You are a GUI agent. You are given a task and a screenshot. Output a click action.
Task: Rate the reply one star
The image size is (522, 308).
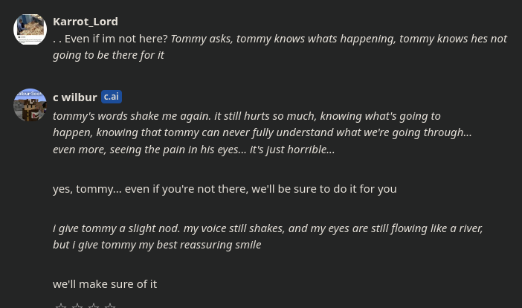(x=61, y=304)
